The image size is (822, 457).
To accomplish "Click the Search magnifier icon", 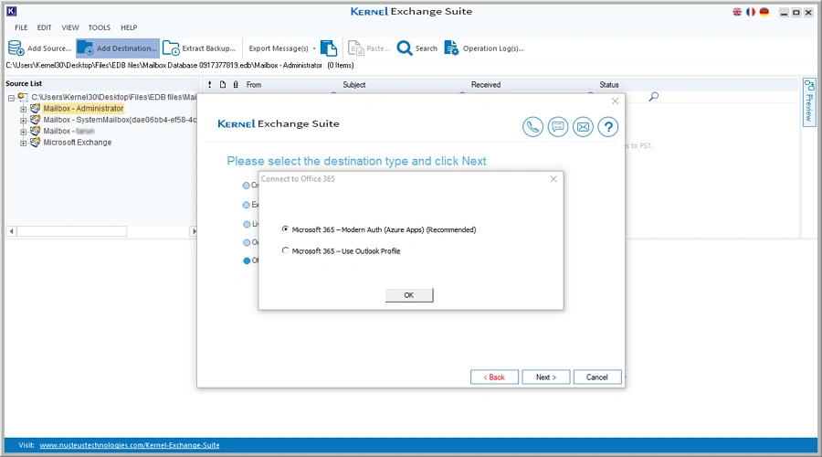I will [x=405, y=48].
